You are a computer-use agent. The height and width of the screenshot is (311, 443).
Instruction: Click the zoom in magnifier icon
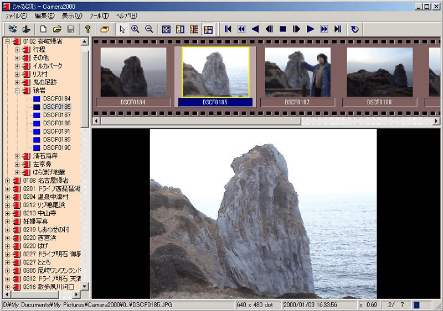[x=135, y=29]
